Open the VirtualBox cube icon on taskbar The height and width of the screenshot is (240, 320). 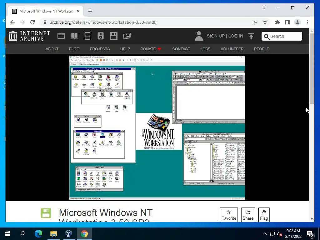69,233
